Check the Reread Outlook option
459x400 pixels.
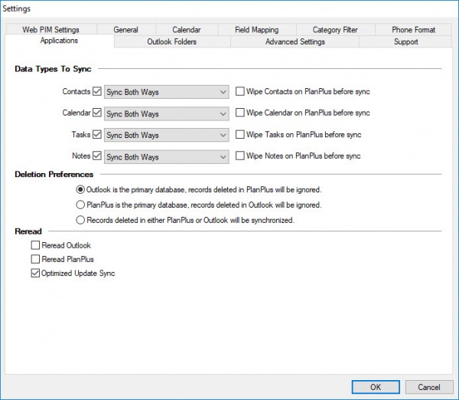tap(35, 245)
